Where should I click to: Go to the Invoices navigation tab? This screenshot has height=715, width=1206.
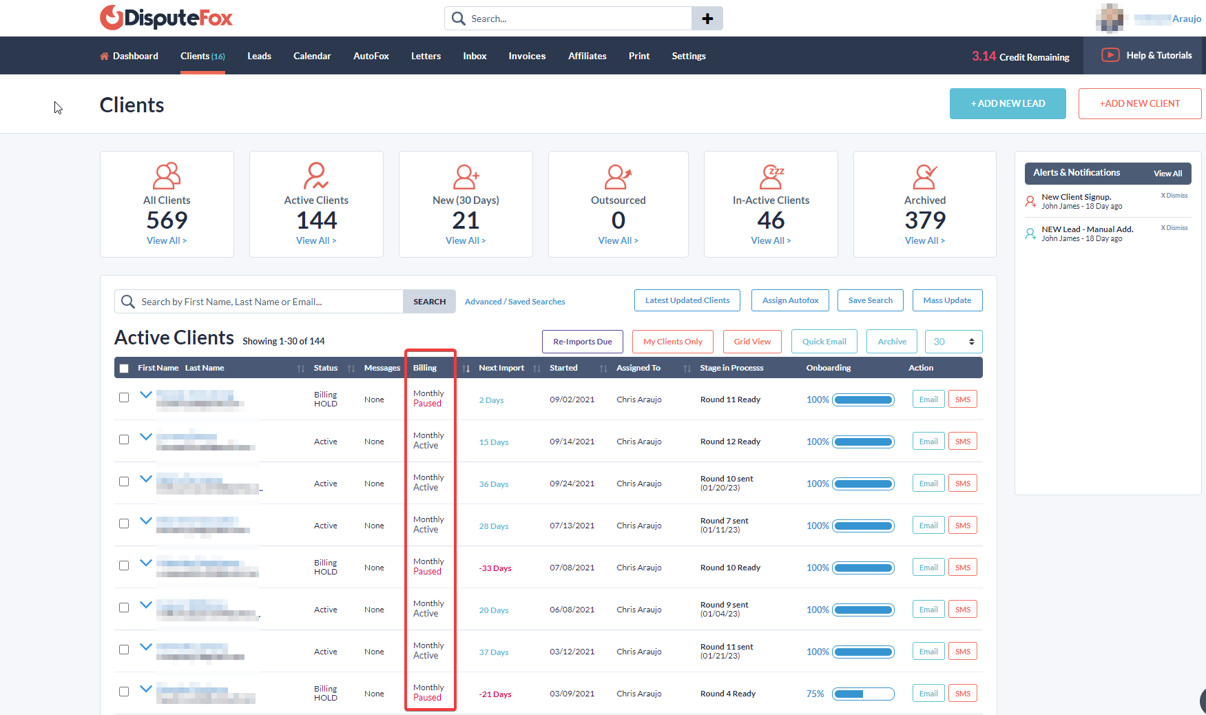tap(527, 56)
